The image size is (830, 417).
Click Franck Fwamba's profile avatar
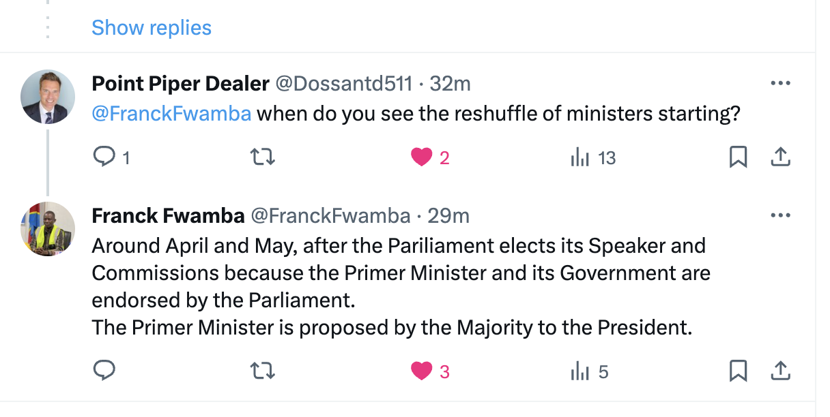pos(48,229)
